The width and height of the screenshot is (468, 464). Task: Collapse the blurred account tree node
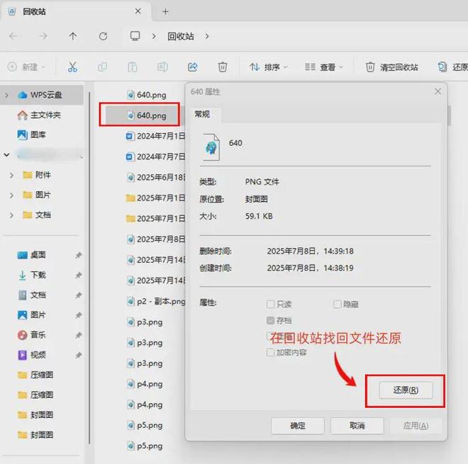tap(6, 154)
